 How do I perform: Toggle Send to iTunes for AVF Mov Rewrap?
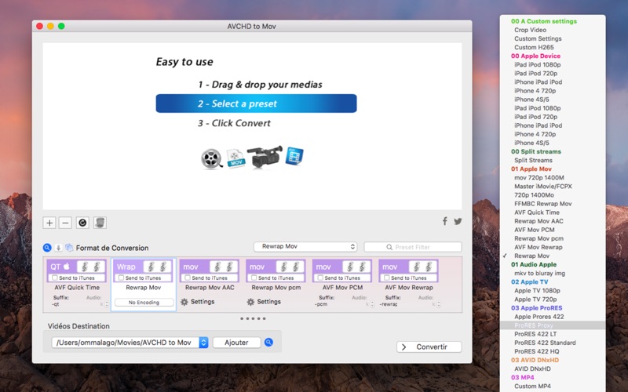coord(387,278)
